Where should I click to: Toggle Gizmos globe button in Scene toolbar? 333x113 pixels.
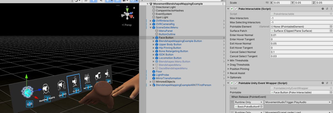[x=133, y=1]
